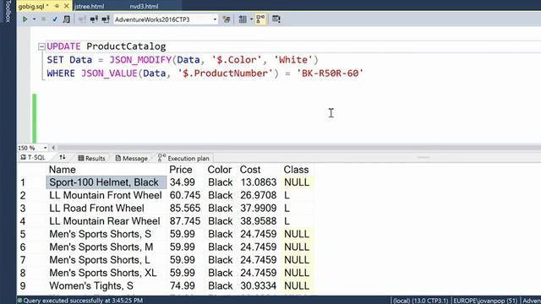The image size is (541, 304).
Task: Click the SQLCMD mode toolbar icon
Action: coord(276,19)
